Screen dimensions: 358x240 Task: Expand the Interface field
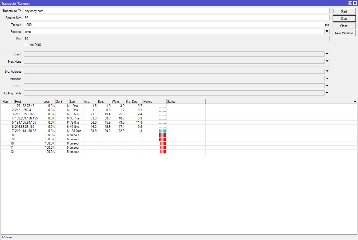point(327,79)
